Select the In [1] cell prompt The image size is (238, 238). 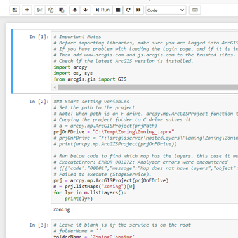tap(39, 37)
